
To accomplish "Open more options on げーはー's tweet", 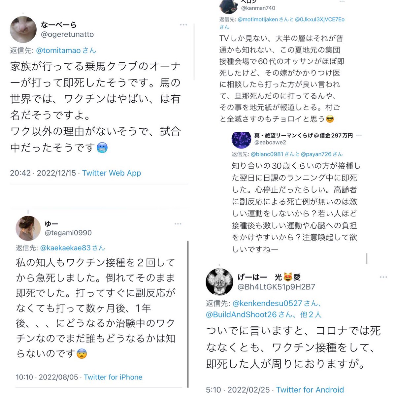I will point(383,277).
